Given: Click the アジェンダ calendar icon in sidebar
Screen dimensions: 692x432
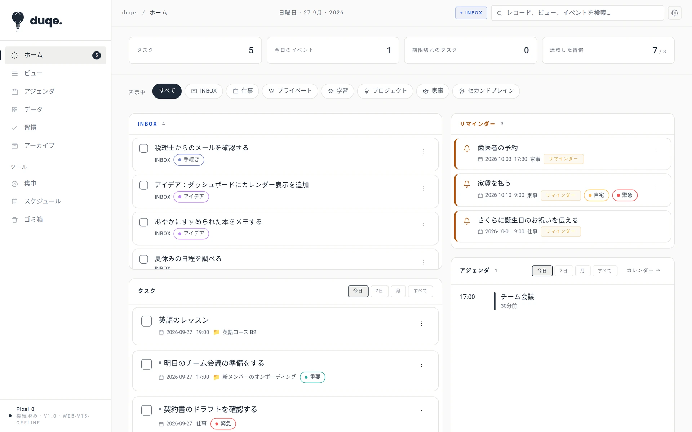Looking at the screenshot, I should [14, 91].
